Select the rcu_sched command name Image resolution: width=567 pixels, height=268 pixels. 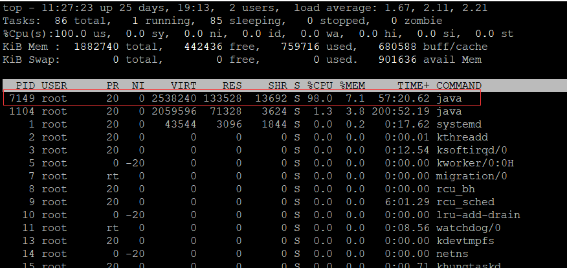point(465,202)
